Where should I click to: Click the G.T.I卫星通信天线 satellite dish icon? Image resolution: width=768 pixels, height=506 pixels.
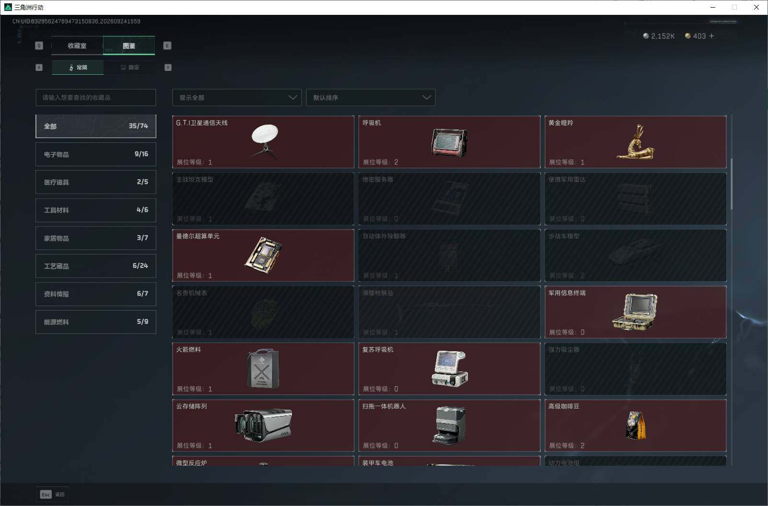265,142
